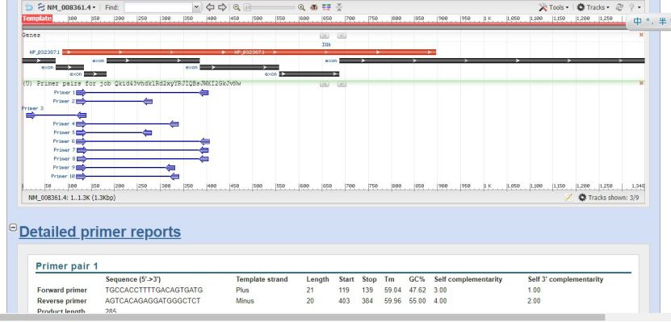Click the zoom level slider

click(x=270, y=7)
